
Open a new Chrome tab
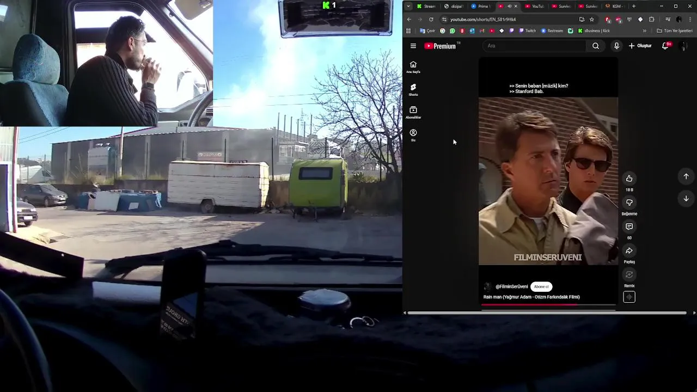[x=634, y=6]
